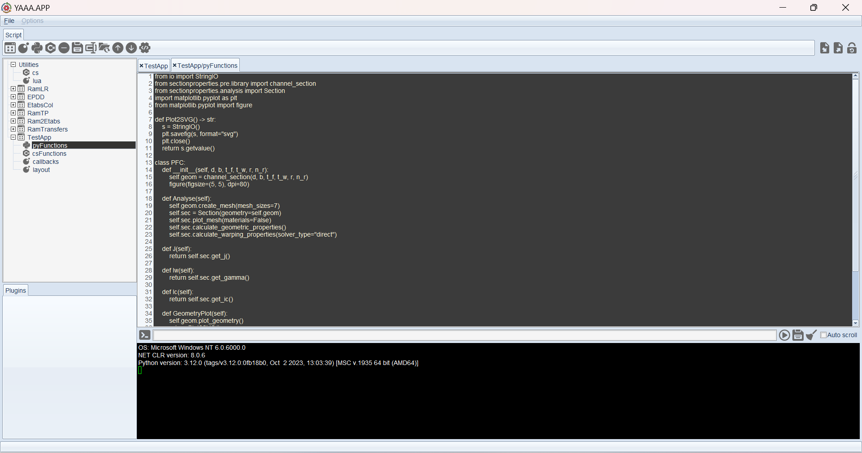This screenshot has height=453, width=862.
Task: Click the 'def Plot2SVG() -> str:' code line
Action: tap(185, 119)
